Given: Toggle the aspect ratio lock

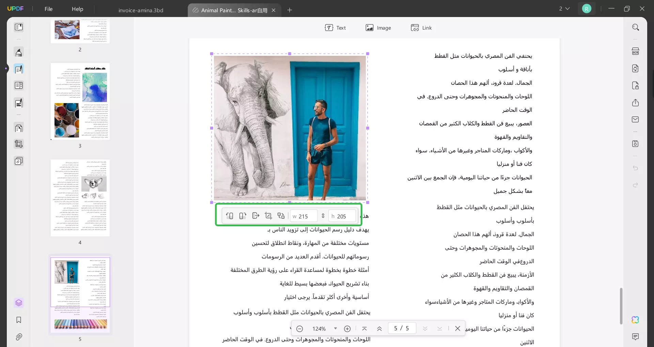Looking at the screenshot, I should 323,216.
